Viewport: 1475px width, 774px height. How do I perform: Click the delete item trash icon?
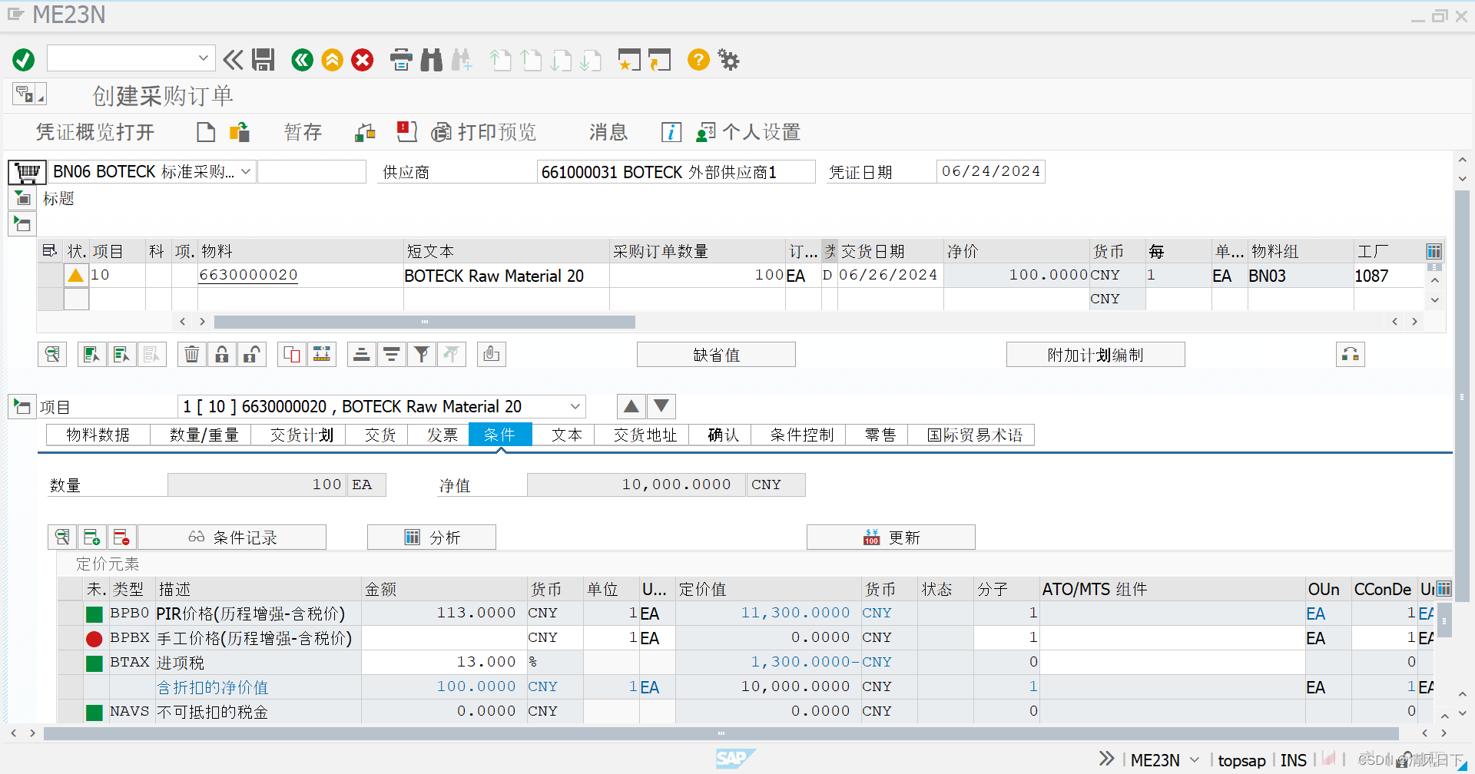(192, 354)
